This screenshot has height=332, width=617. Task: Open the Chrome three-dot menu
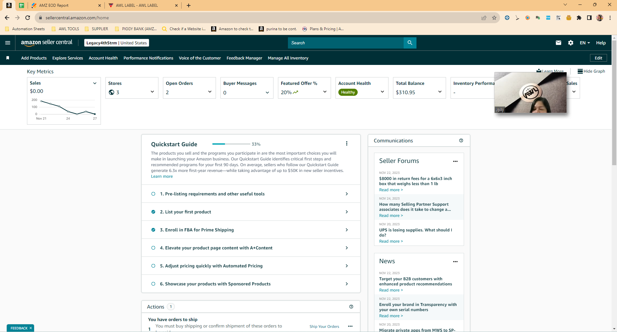pos(610,18)
